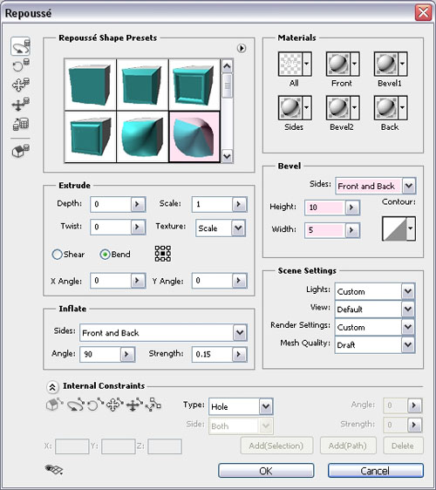This screenshot has height=490, width=436.
Task: Open the mesh display options eye icon
Action: (54, 469)
